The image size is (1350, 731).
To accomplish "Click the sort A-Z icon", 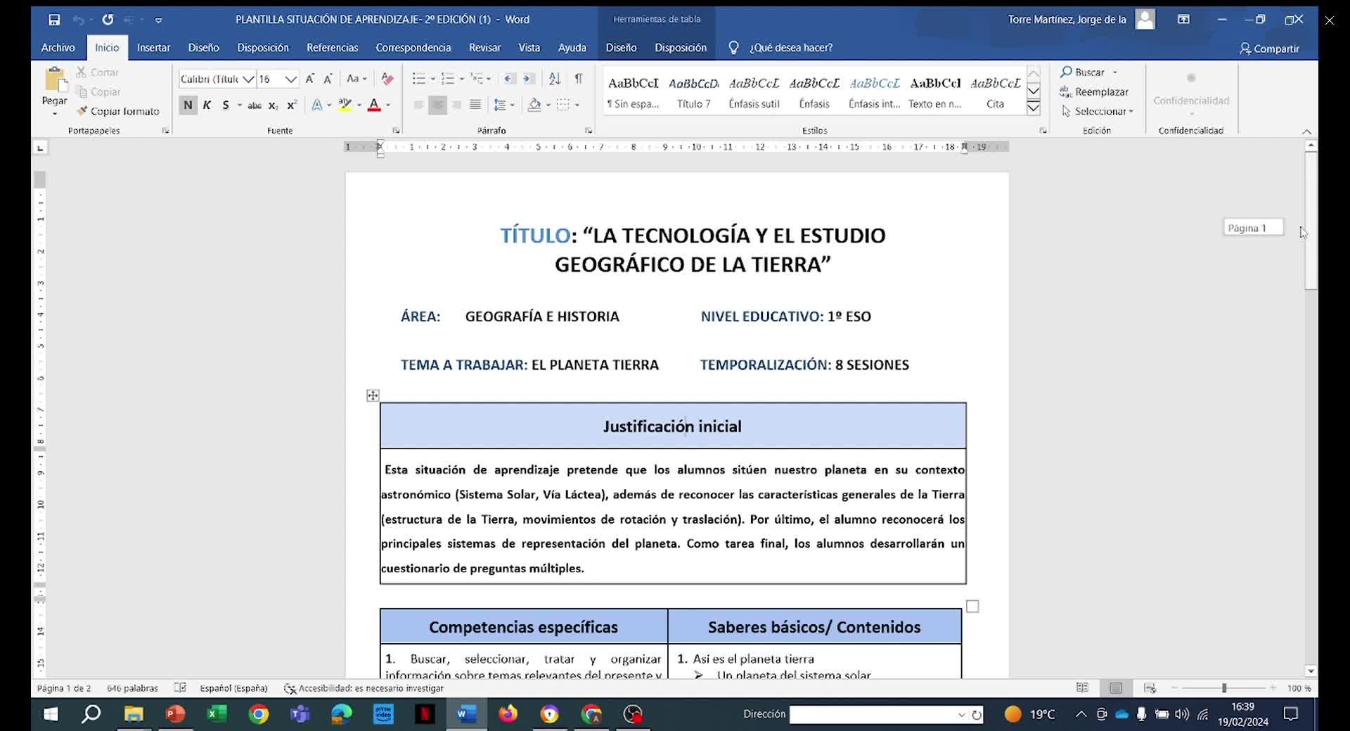I will click(x=554, y=79).
